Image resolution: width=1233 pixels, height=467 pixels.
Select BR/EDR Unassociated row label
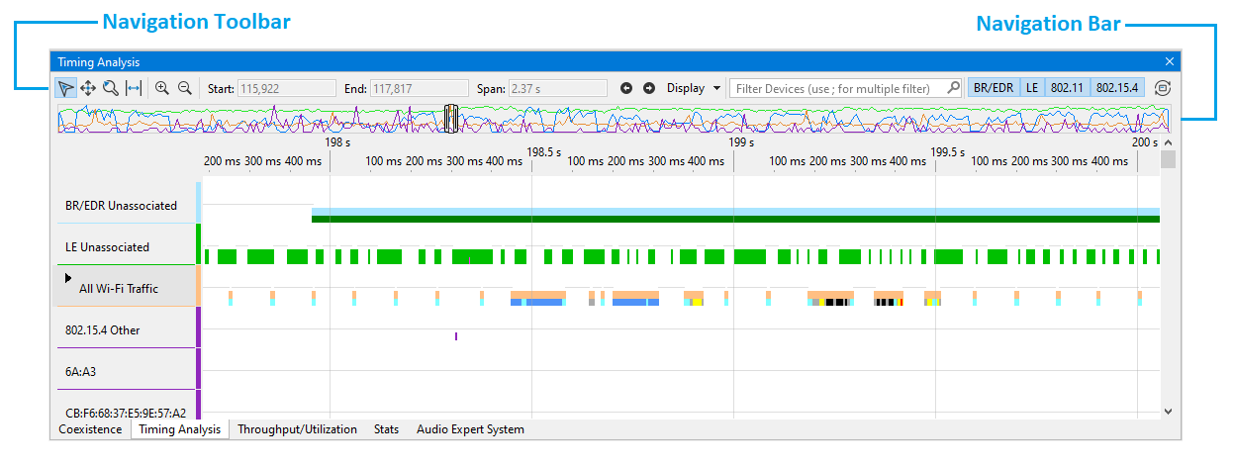pyautogui.click(x=121, y=206)
